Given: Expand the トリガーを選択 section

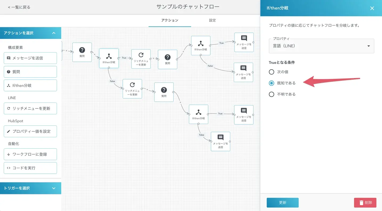Looking at the screenshot, I should (54, 188).
